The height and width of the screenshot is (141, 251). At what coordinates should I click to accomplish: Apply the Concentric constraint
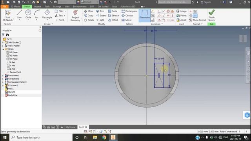click(168, 11)
